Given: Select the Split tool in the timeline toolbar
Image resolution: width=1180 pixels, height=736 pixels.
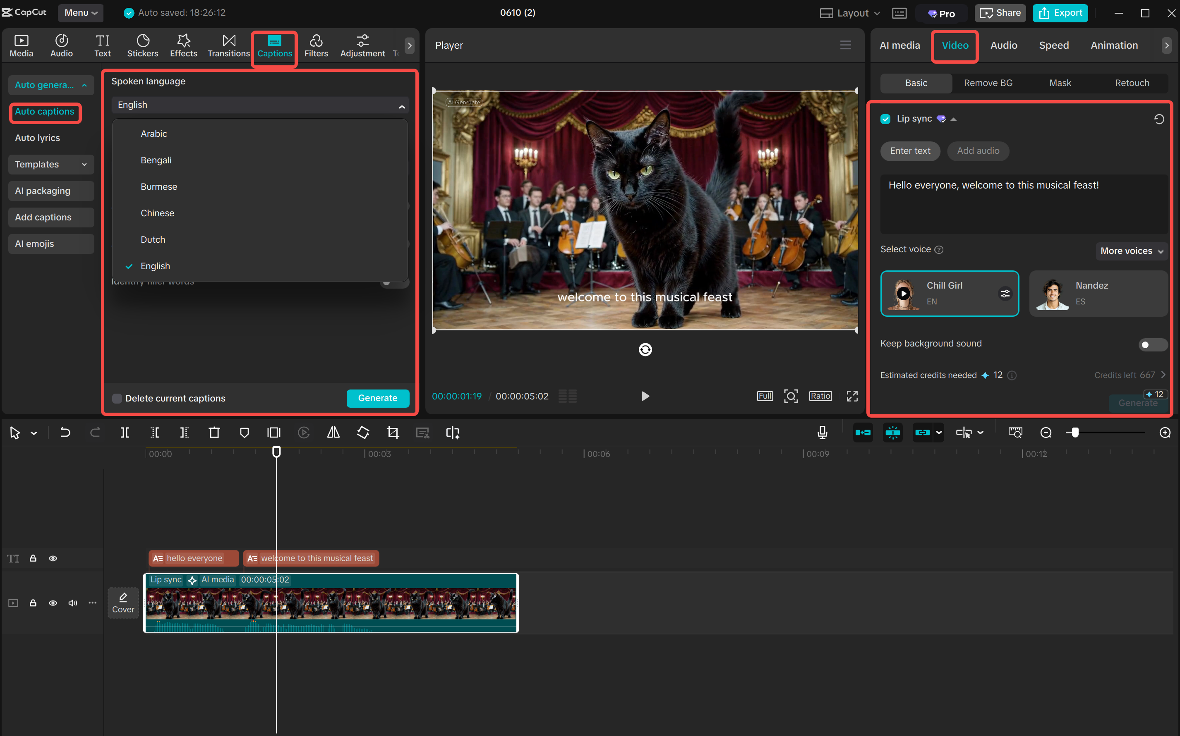Looking at the screenshot, I should tap(124, 432).
